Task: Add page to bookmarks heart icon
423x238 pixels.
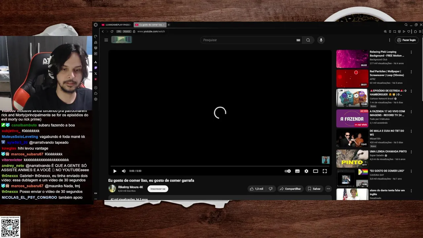Action: coord(409,31)
